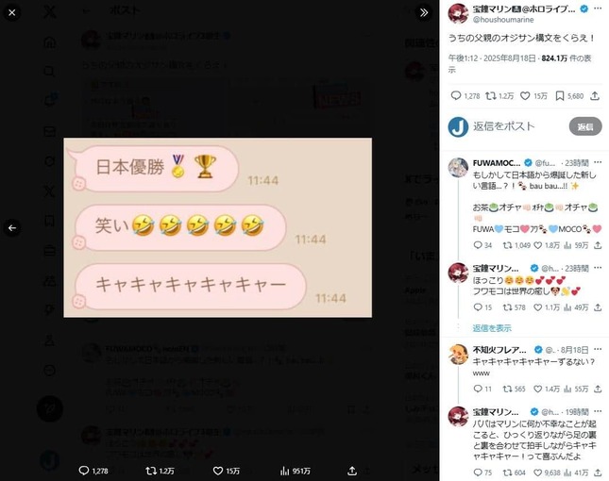Close the image viewer with the X
The height and width of the screenshot is (481, 609).
coord(12,13)
